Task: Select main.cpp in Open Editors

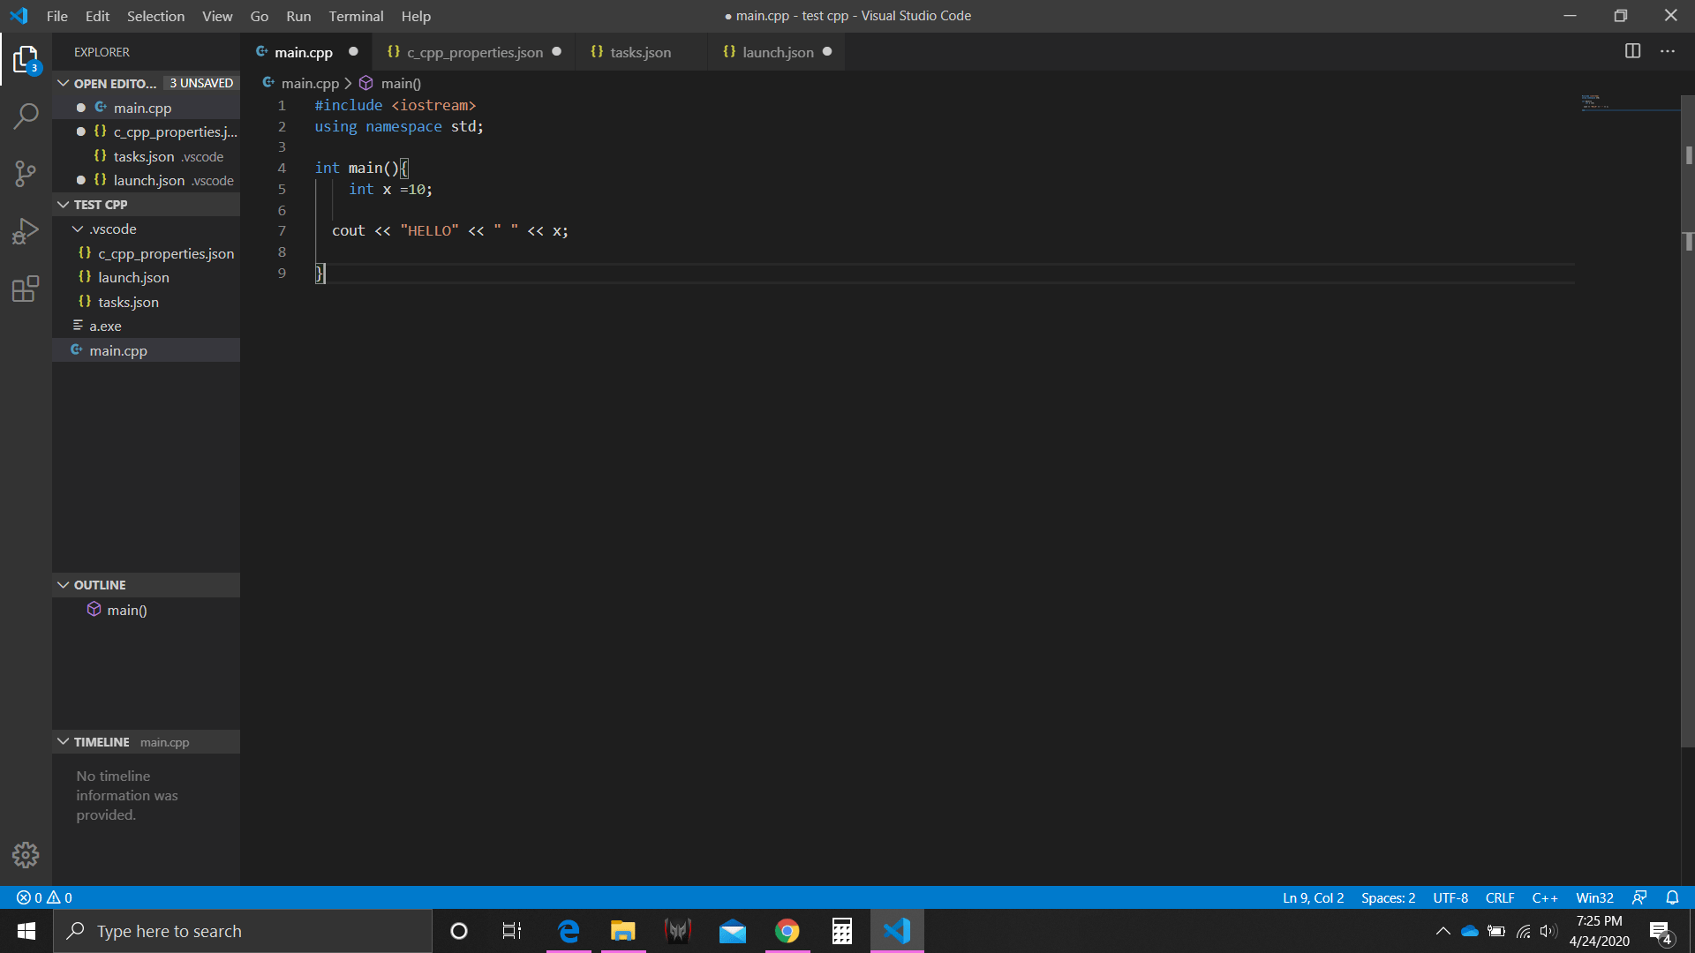Action: (x=146, y=108)
